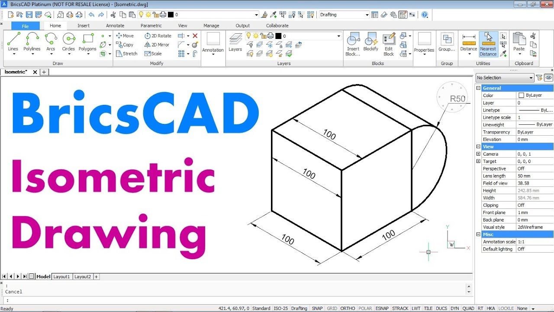Click the Redo arrow icon
The width and height of the screenshot is (554, 312).
tap(101, 15)
